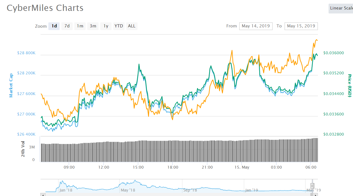The image size is (353, 196).
Task: Select the 1y zoom range
Action: [x=106, y=26]
